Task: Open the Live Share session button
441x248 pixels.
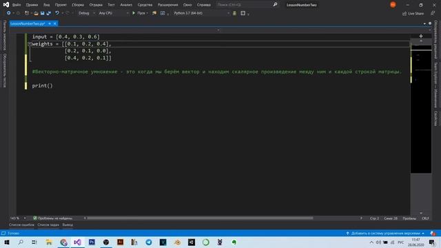Action: [413, 14]
